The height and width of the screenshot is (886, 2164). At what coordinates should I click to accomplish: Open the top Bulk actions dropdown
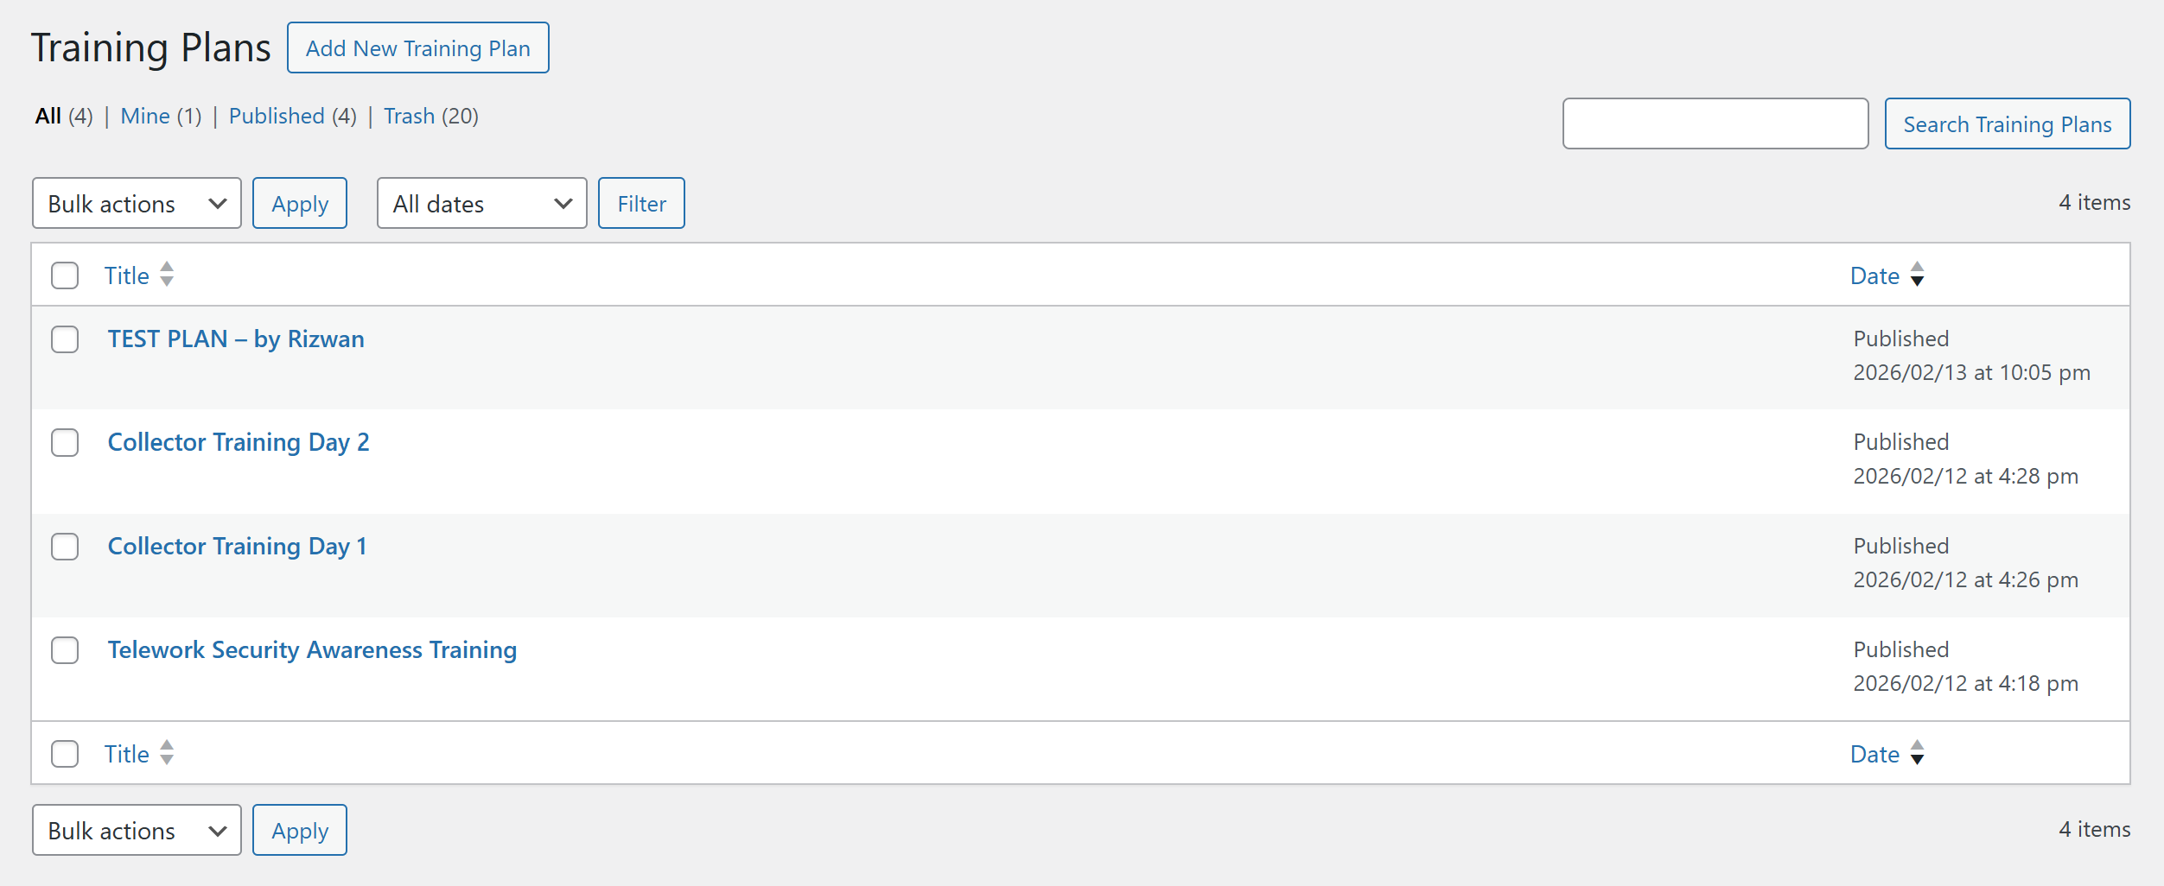pos(137,204)
